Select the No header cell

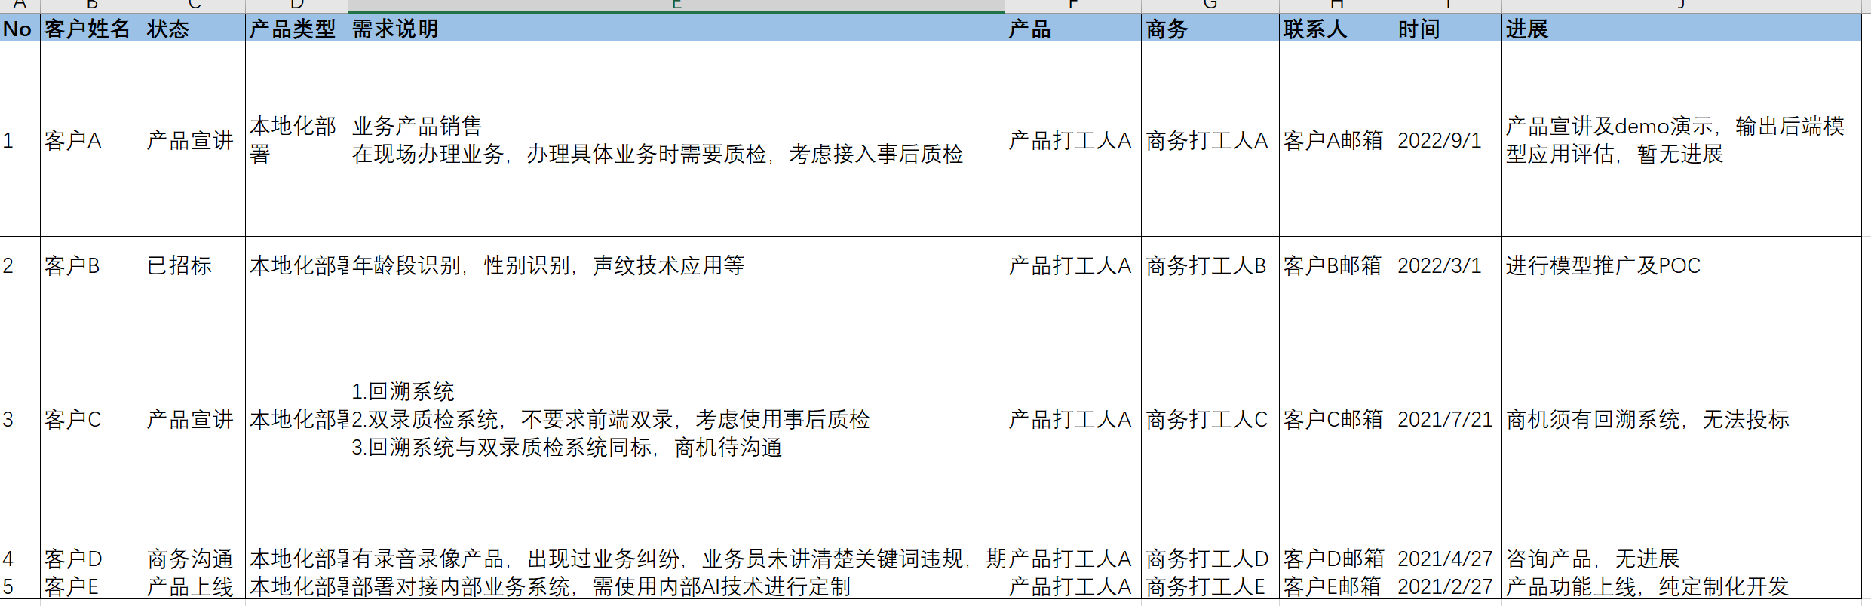point(20,29)
